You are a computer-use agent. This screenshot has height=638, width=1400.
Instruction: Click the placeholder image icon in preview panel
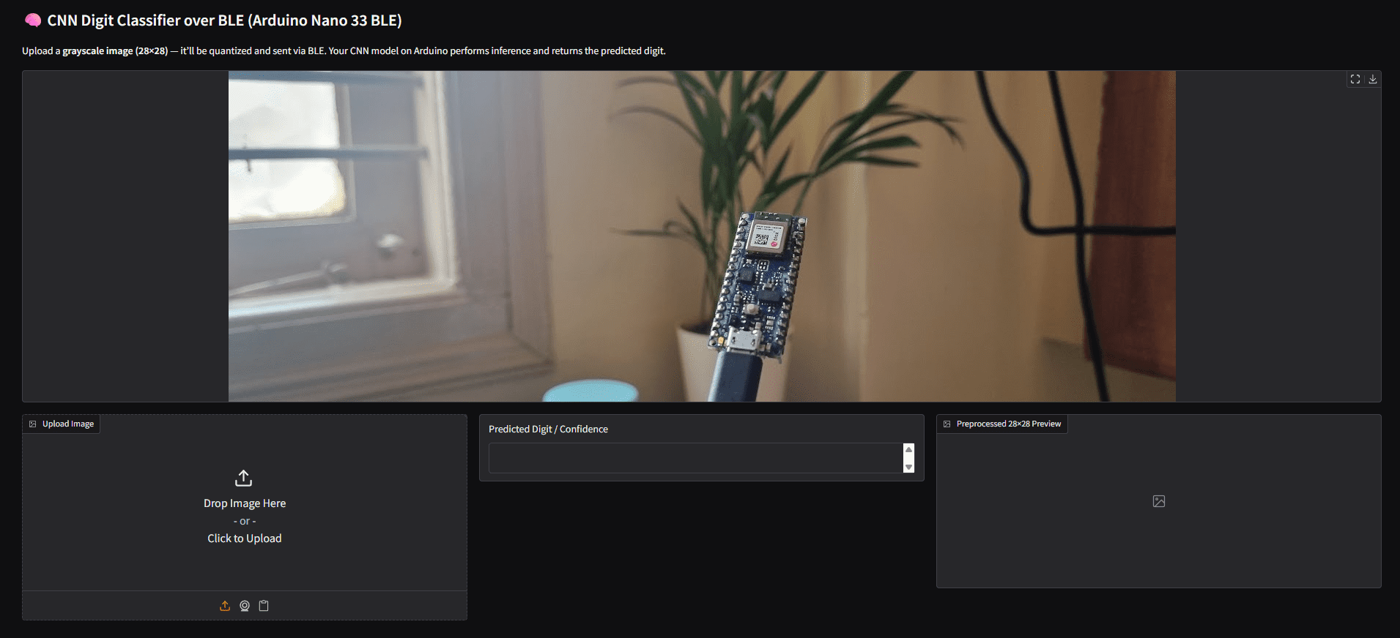click(x=1158, y=501)
